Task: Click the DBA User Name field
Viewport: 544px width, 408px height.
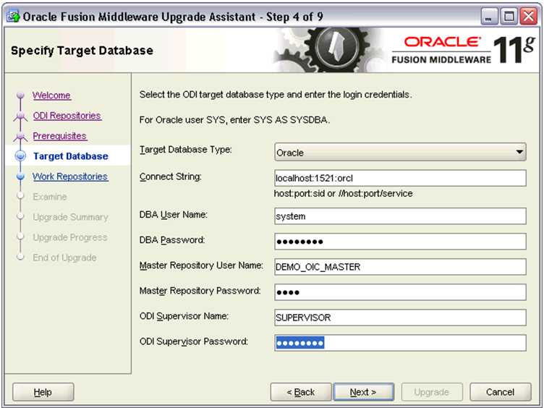Action: coord(400,216)
